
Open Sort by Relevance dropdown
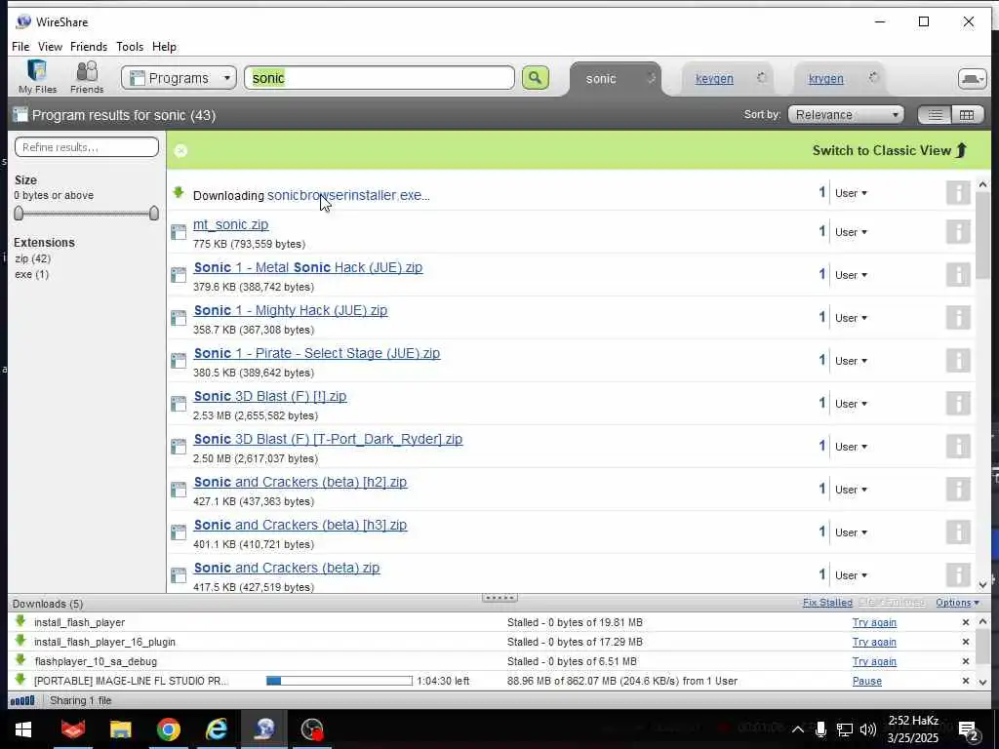tap(846, 115)
